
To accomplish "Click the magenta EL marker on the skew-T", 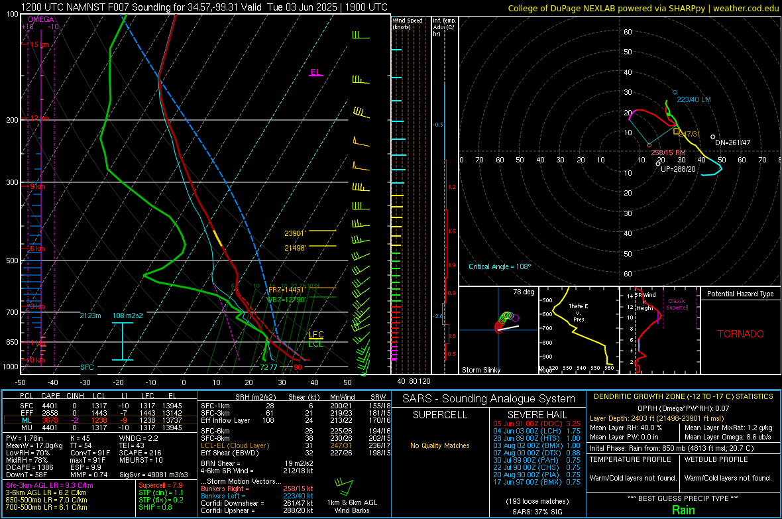I will click(315, 72).
